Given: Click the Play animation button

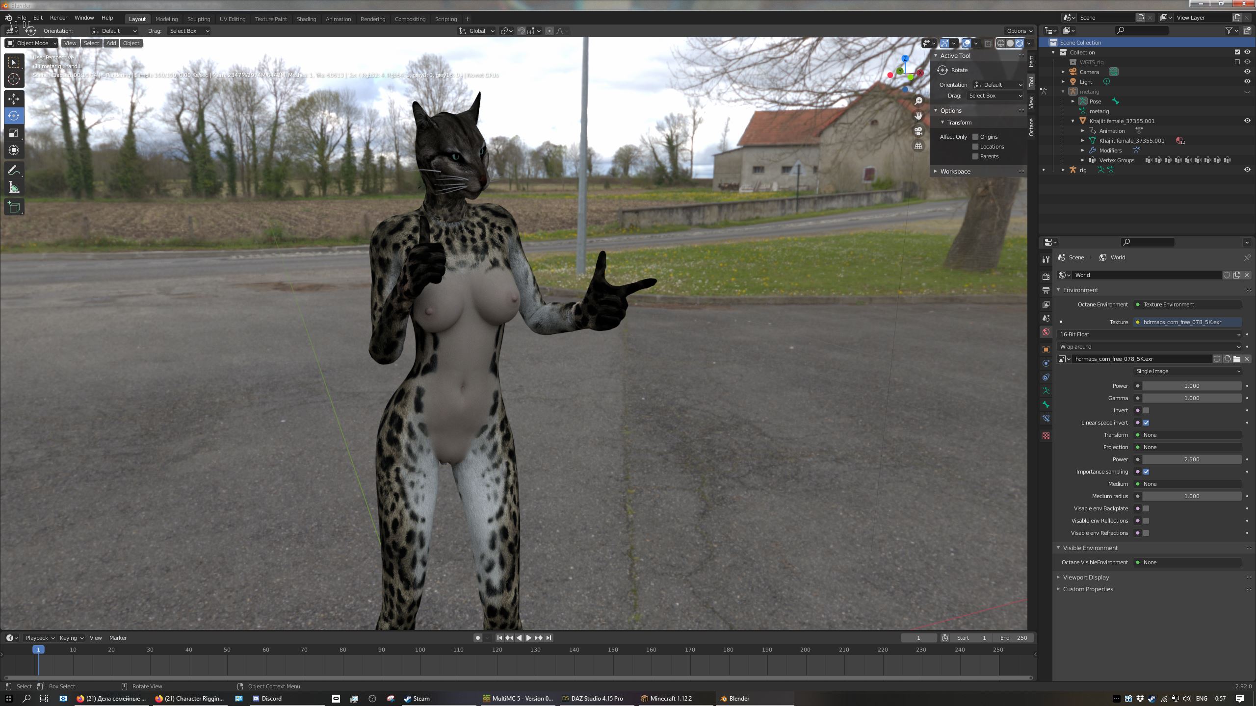Looking at the screenshot, I should [528, 638].
